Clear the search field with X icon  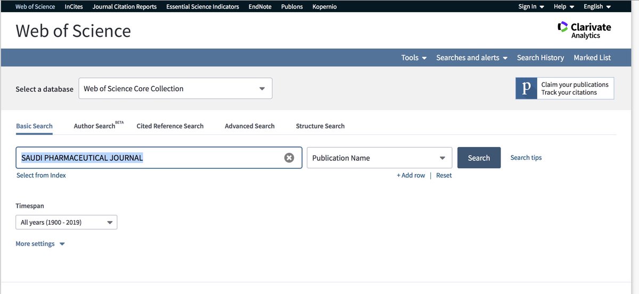click(x=289, y=158)
